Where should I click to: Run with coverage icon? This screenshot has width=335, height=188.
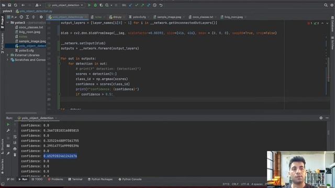tap(101, 5)
